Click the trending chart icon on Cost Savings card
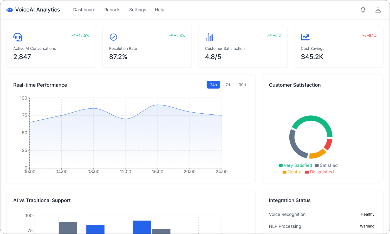The height and width of the screenshot is (234, 390). coord(305,37)
